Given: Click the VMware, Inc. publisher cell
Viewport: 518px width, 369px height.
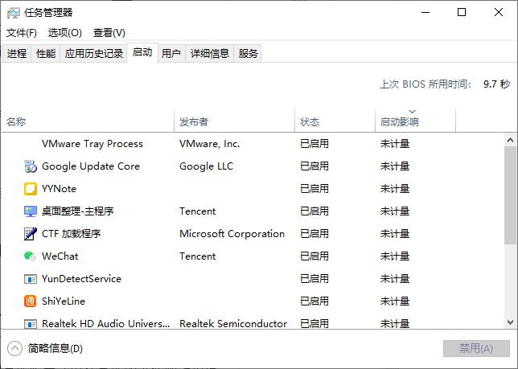Looking at the screenshot, I should click(210, 144).
